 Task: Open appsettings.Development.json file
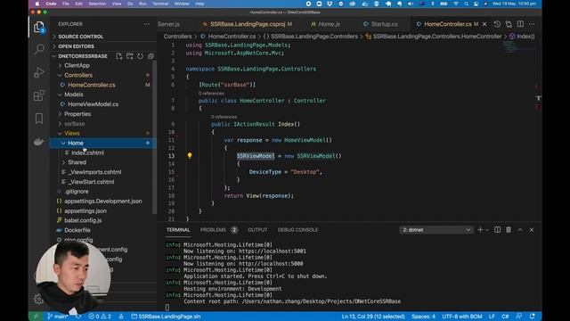103,201
